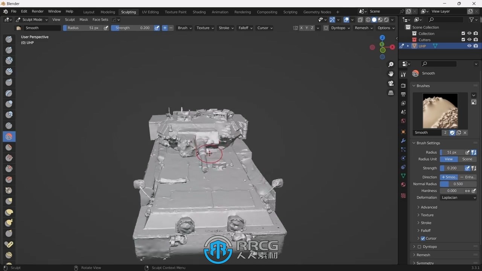Select the Multi-plane Scrape brush
Screen dimensions: 482x271
[x=9, y=180]
